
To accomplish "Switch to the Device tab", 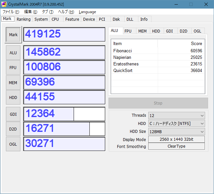I will click(x=89, y=19).
